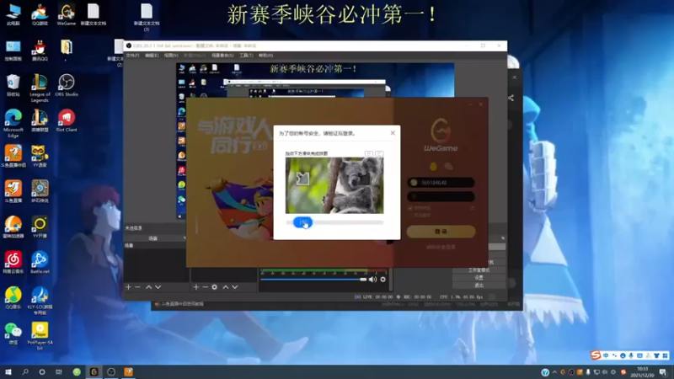This screenshot has width=674, height=379.
Task: Open PotPlayer 64 bit desktop shortcut
Action: pyautogui.click(x=40, y=336)
